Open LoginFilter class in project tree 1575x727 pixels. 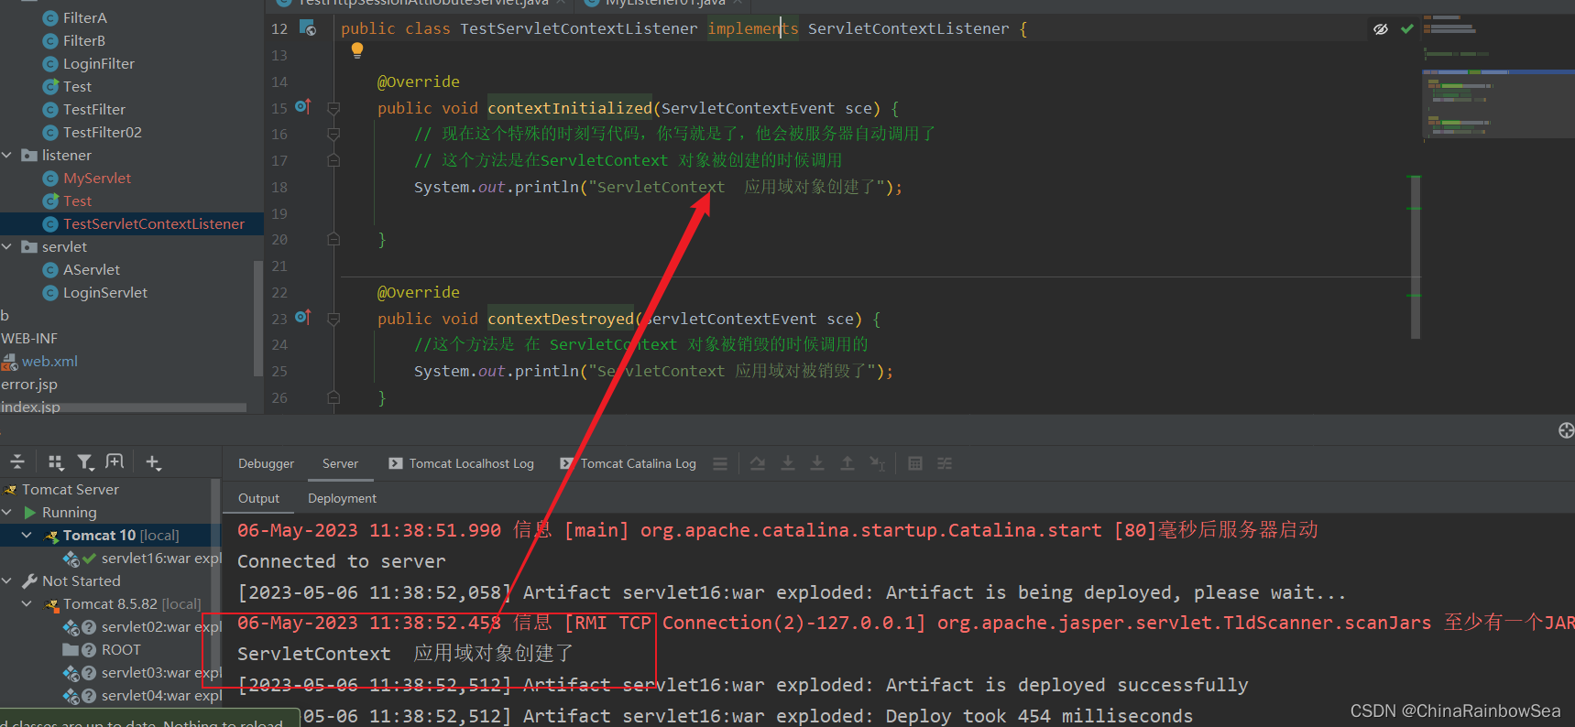coord(99,63)
